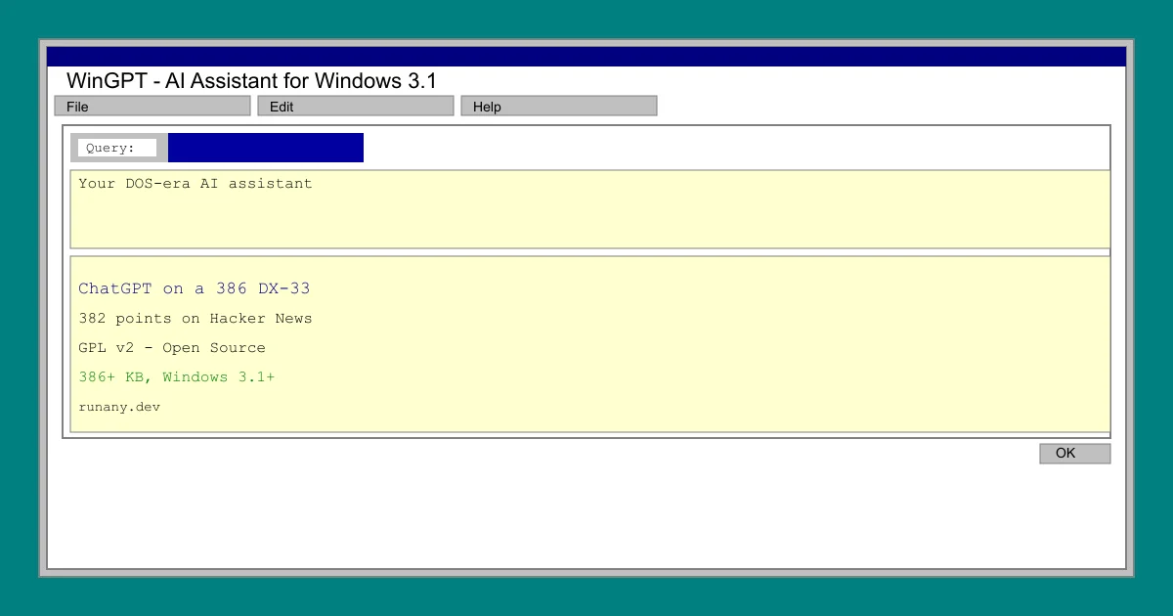Open the Edit menu
The image size is (1173, 616).
(356, 106)
